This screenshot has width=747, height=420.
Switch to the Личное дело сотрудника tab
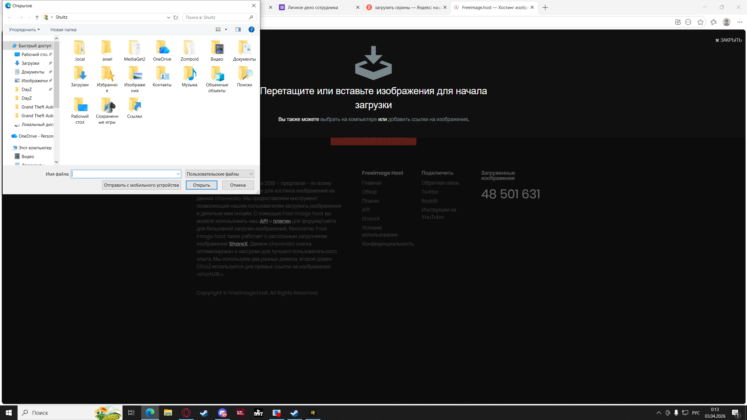(x=319, y=8)
